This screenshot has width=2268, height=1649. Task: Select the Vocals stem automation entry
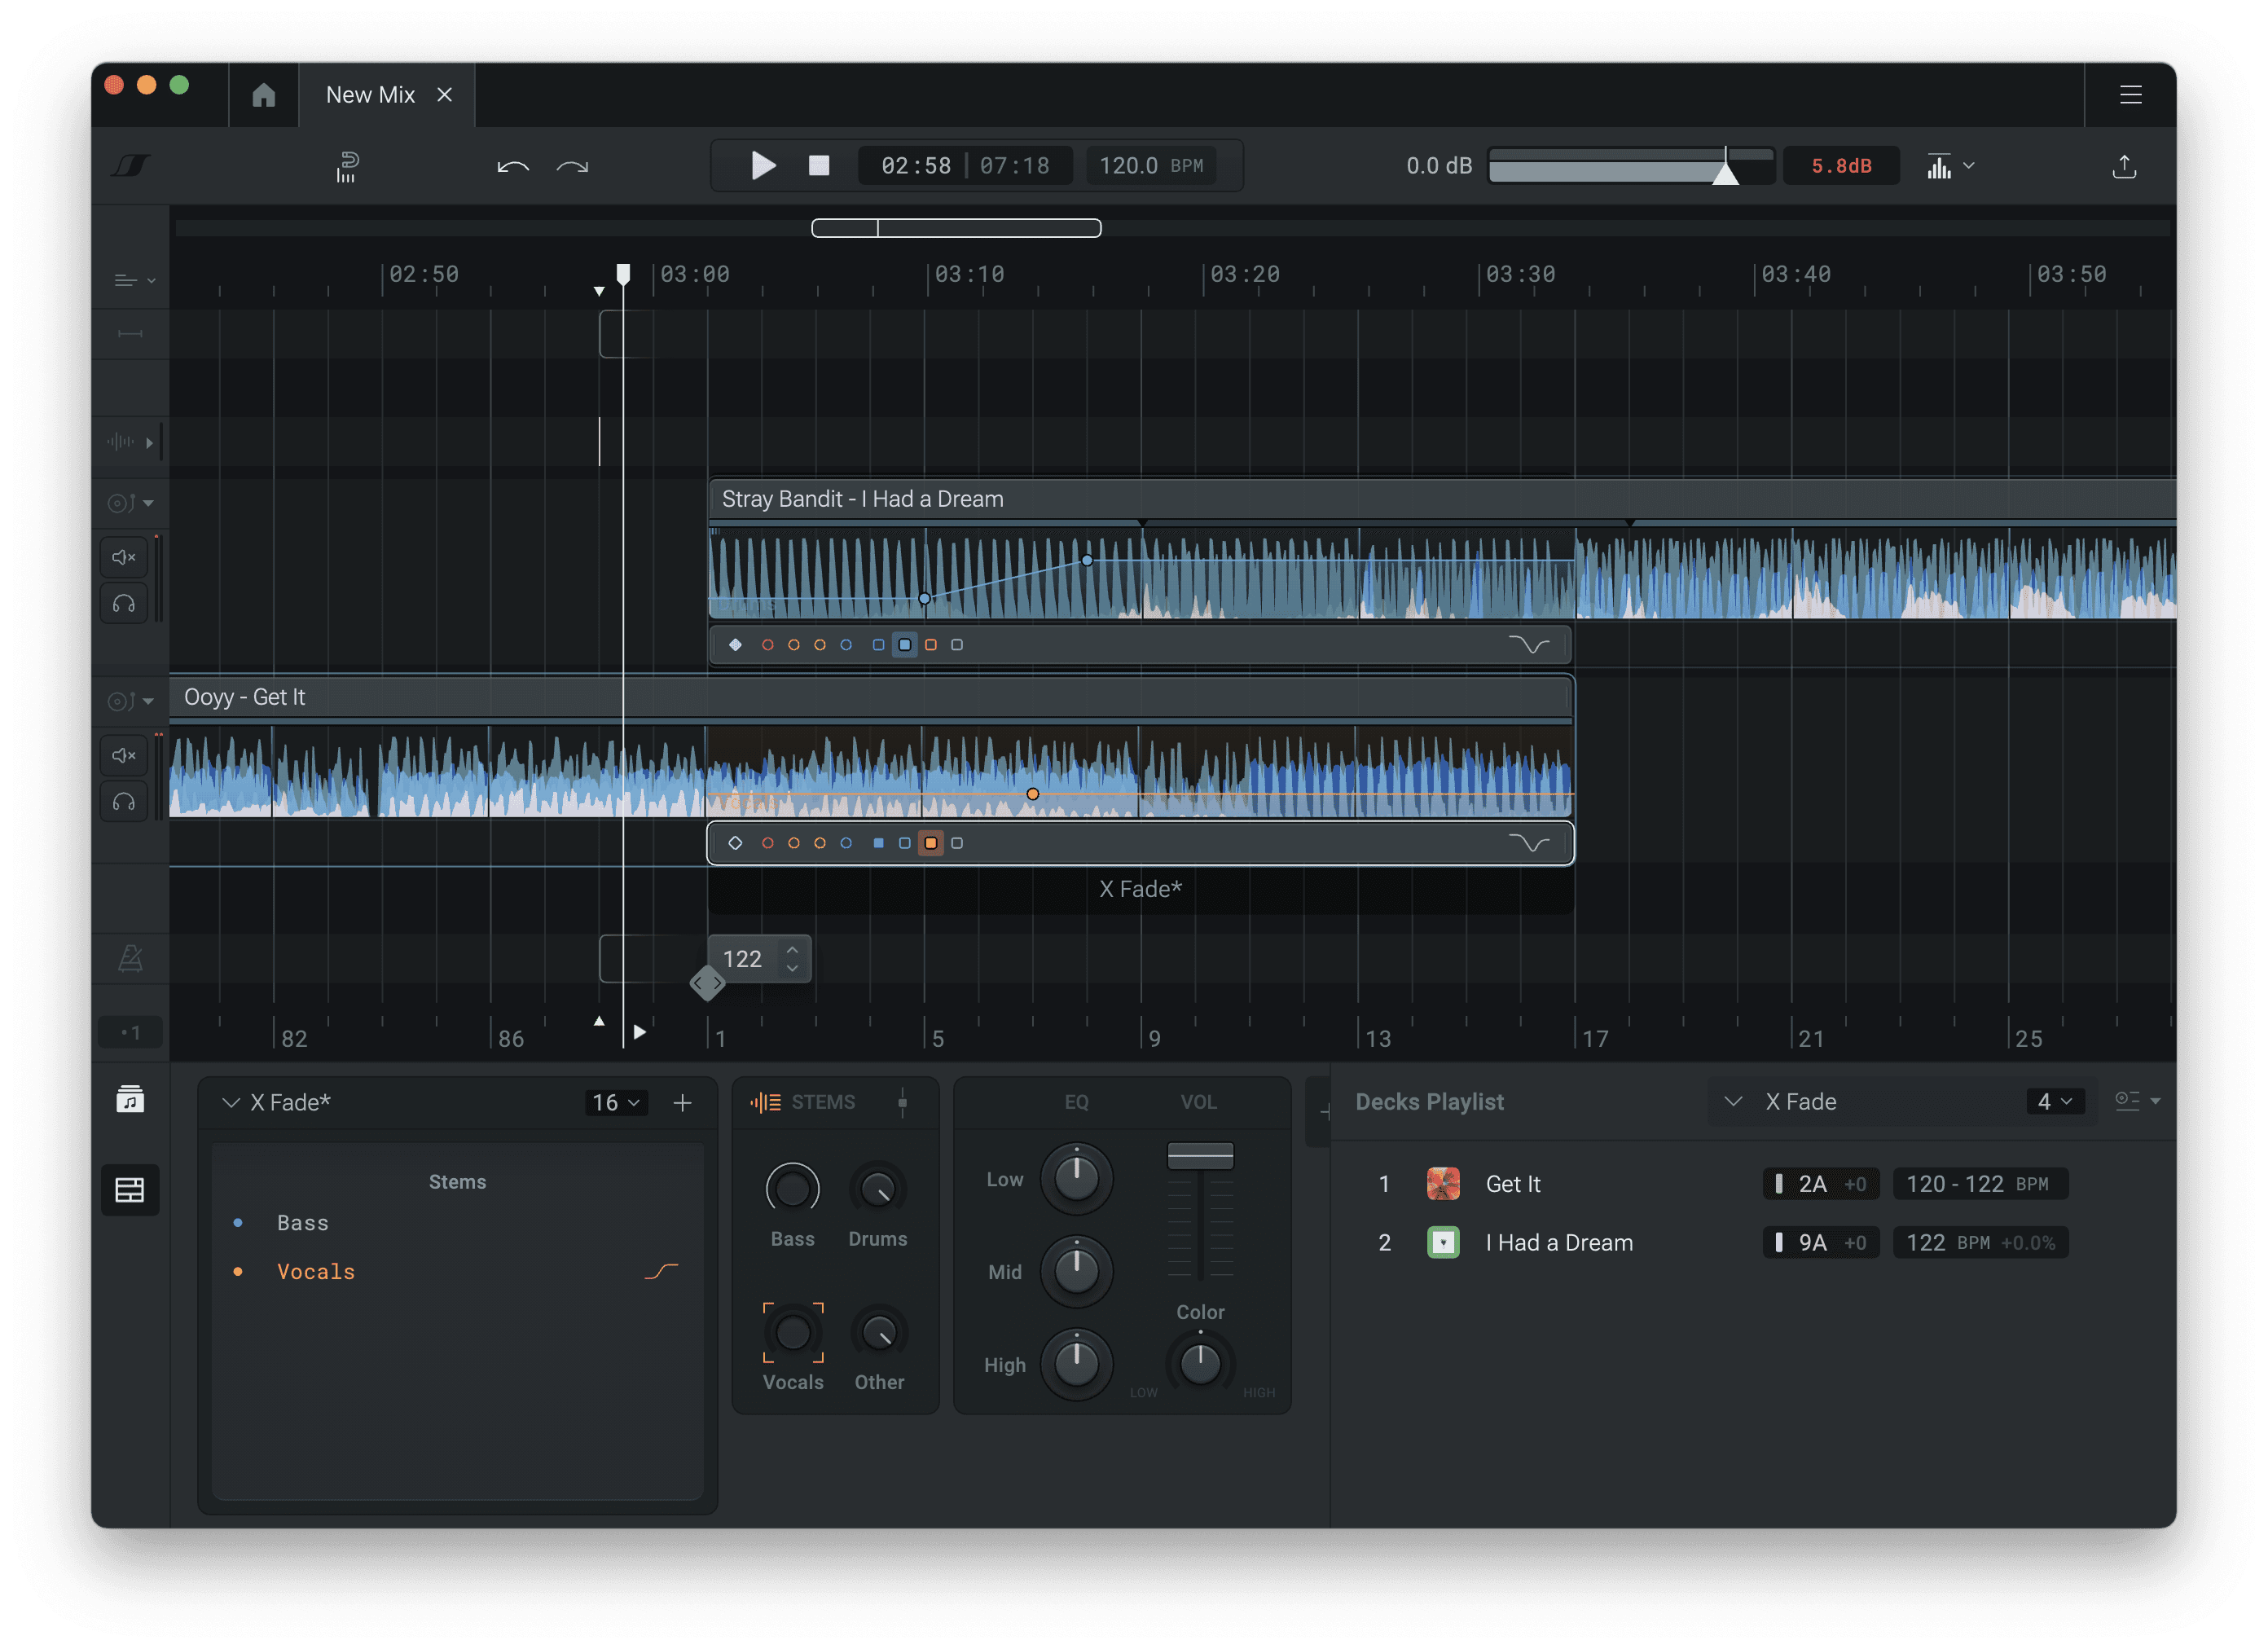[316, 1271]
